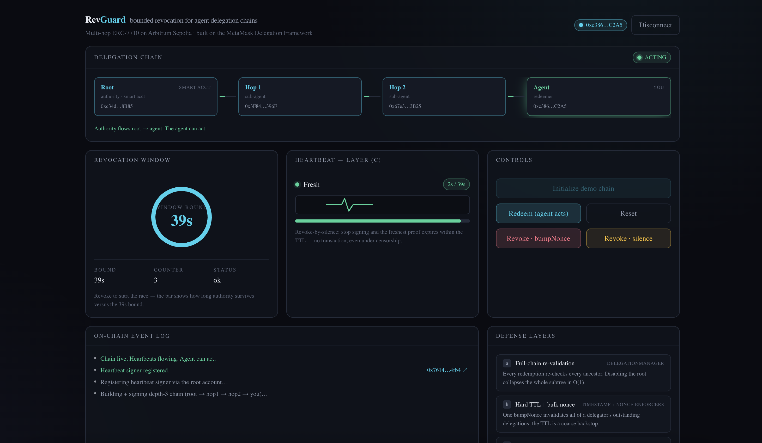Click log entry 'Heartbeat signer registered.'
The height and width of the screenshot is (443, 762).
[x=135, y=370]
